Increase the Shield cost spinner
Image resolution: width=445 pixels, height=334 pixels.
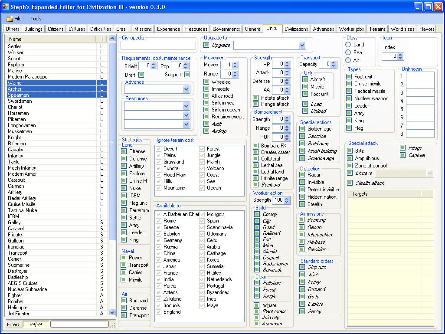coord(153,65)
